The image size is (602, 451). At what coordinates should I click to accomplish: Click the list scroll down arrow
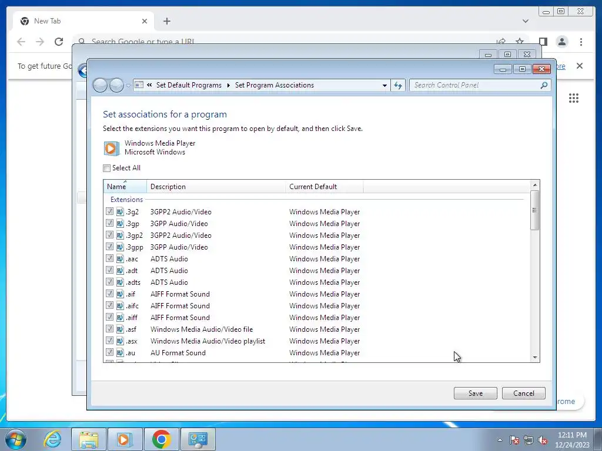pos(535,358)
